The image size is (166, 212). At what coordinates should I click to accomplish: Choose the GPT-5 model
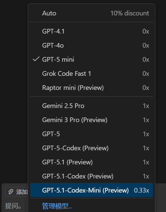click(x=91, y=134)
